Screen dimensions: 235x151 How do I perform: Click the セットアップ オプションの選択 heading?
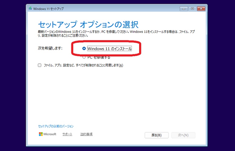click(x=88, y=24)
